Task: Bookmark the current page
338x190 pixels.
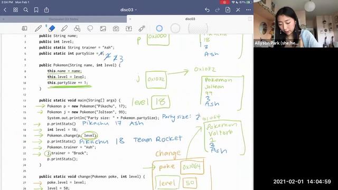Action: pyautogui.click(x=36, y=10)
